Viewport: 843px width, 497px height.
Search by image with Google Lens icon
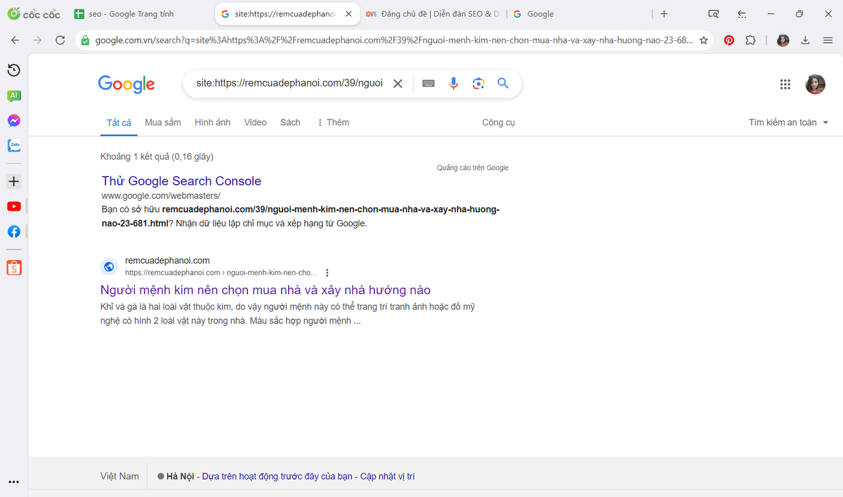pos(478,83)
